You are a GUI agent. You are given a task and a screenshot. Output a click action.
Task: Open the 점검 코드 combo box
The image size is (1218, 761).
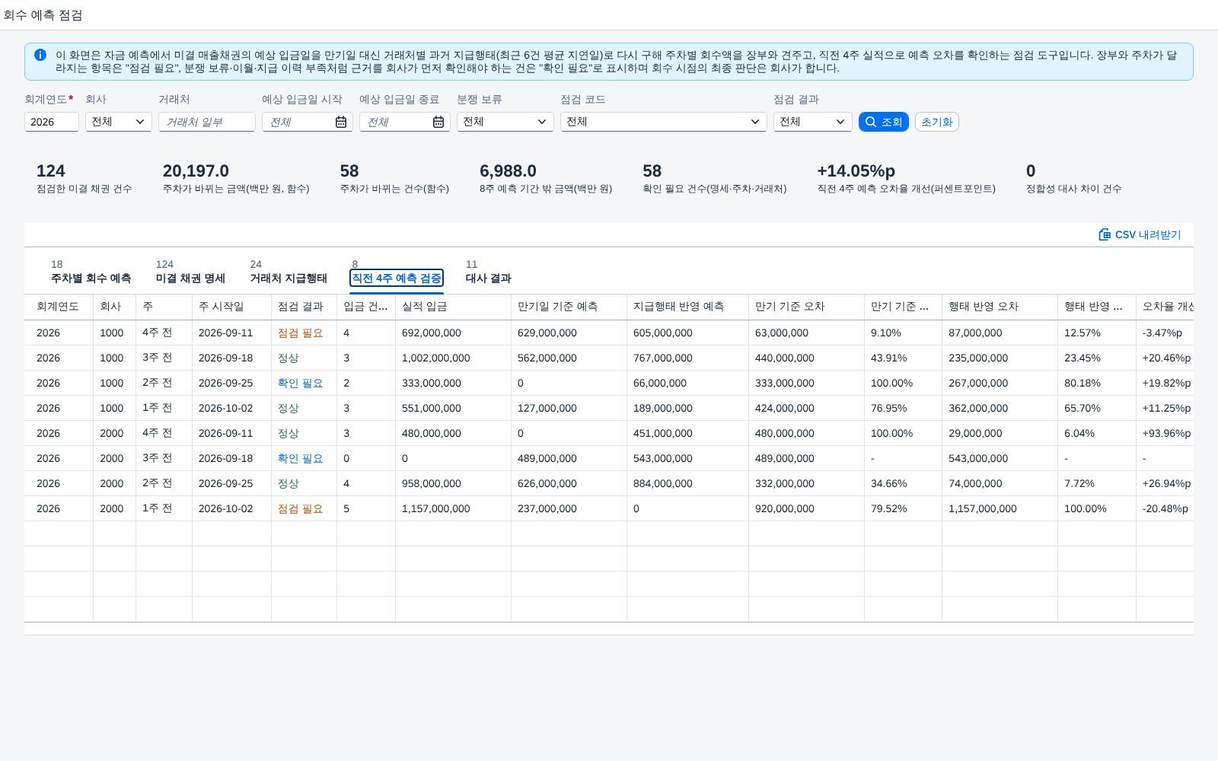664,122
